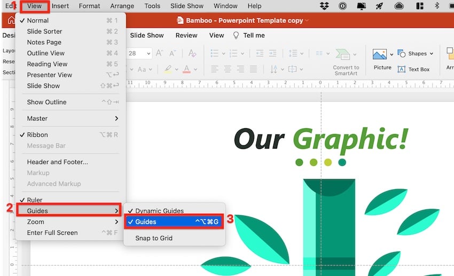Click the bulleted list icon
The height and width of the screenshot is (276, 454).
tap(215, 53)
